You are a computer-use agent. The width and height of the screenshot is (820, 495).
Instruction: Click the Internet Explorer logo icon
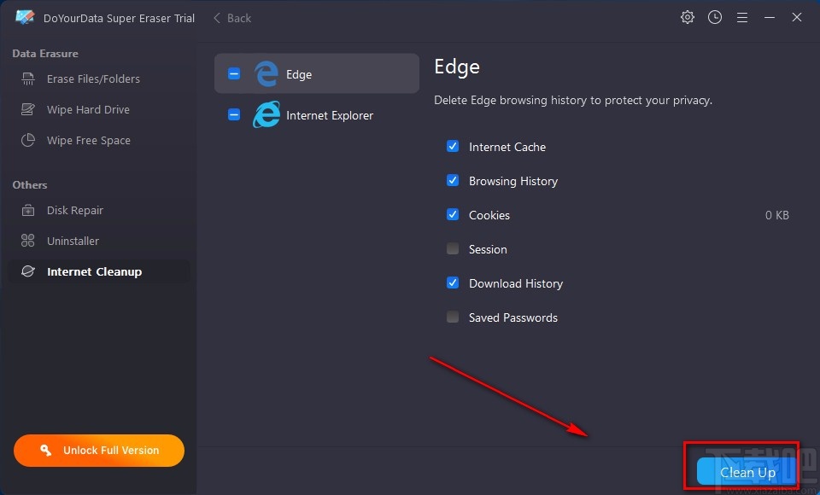[x=266, y=115]
